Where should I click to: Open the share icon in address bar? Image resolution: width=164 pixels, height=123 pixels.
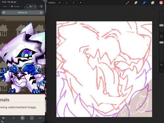[x=41, y=12]
